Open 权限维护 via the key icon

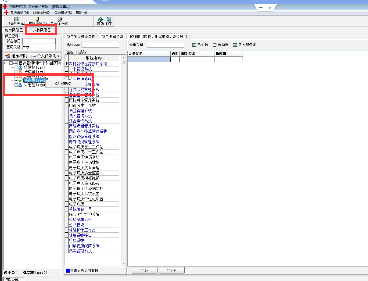pyautogui.click(x=38, y=19)
